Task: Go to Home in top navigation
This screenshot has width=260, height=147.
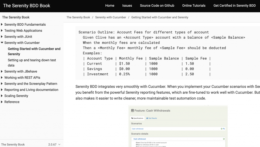Action: pyautogui.click(x=110, y=6)
